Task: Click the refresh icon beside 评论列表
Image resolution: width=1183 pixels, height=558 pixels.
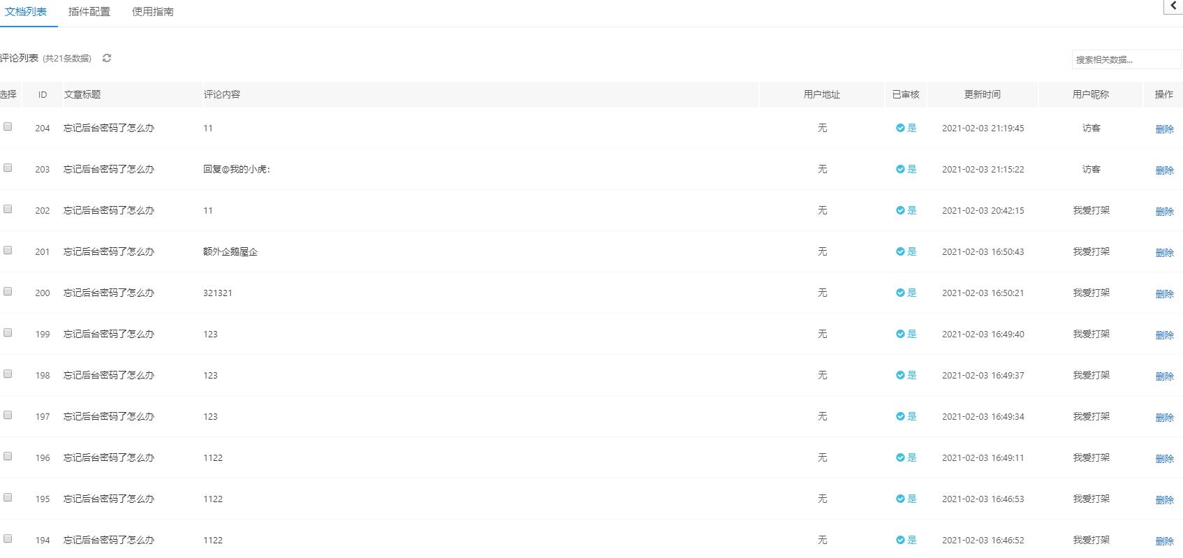Action: point(107,58)
